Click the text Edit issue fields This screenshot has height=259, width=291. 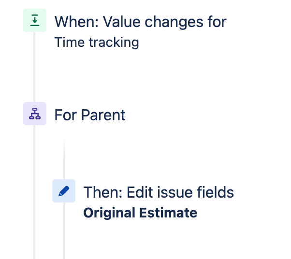180,192
